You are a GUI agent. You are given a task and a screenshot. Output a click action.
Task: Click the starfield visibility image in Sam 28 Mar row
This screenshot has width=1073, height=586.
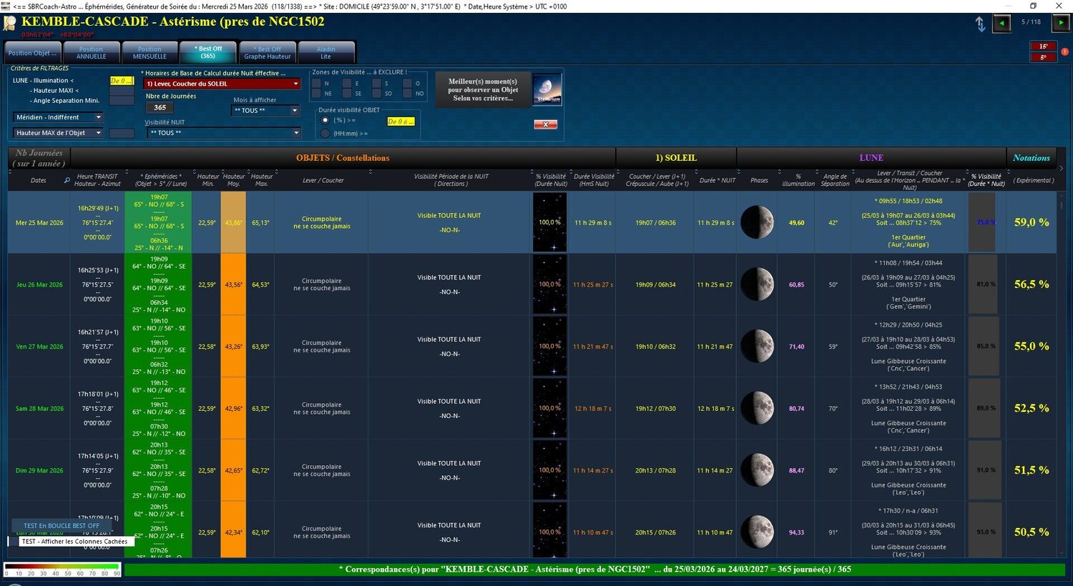click(550, 408)
